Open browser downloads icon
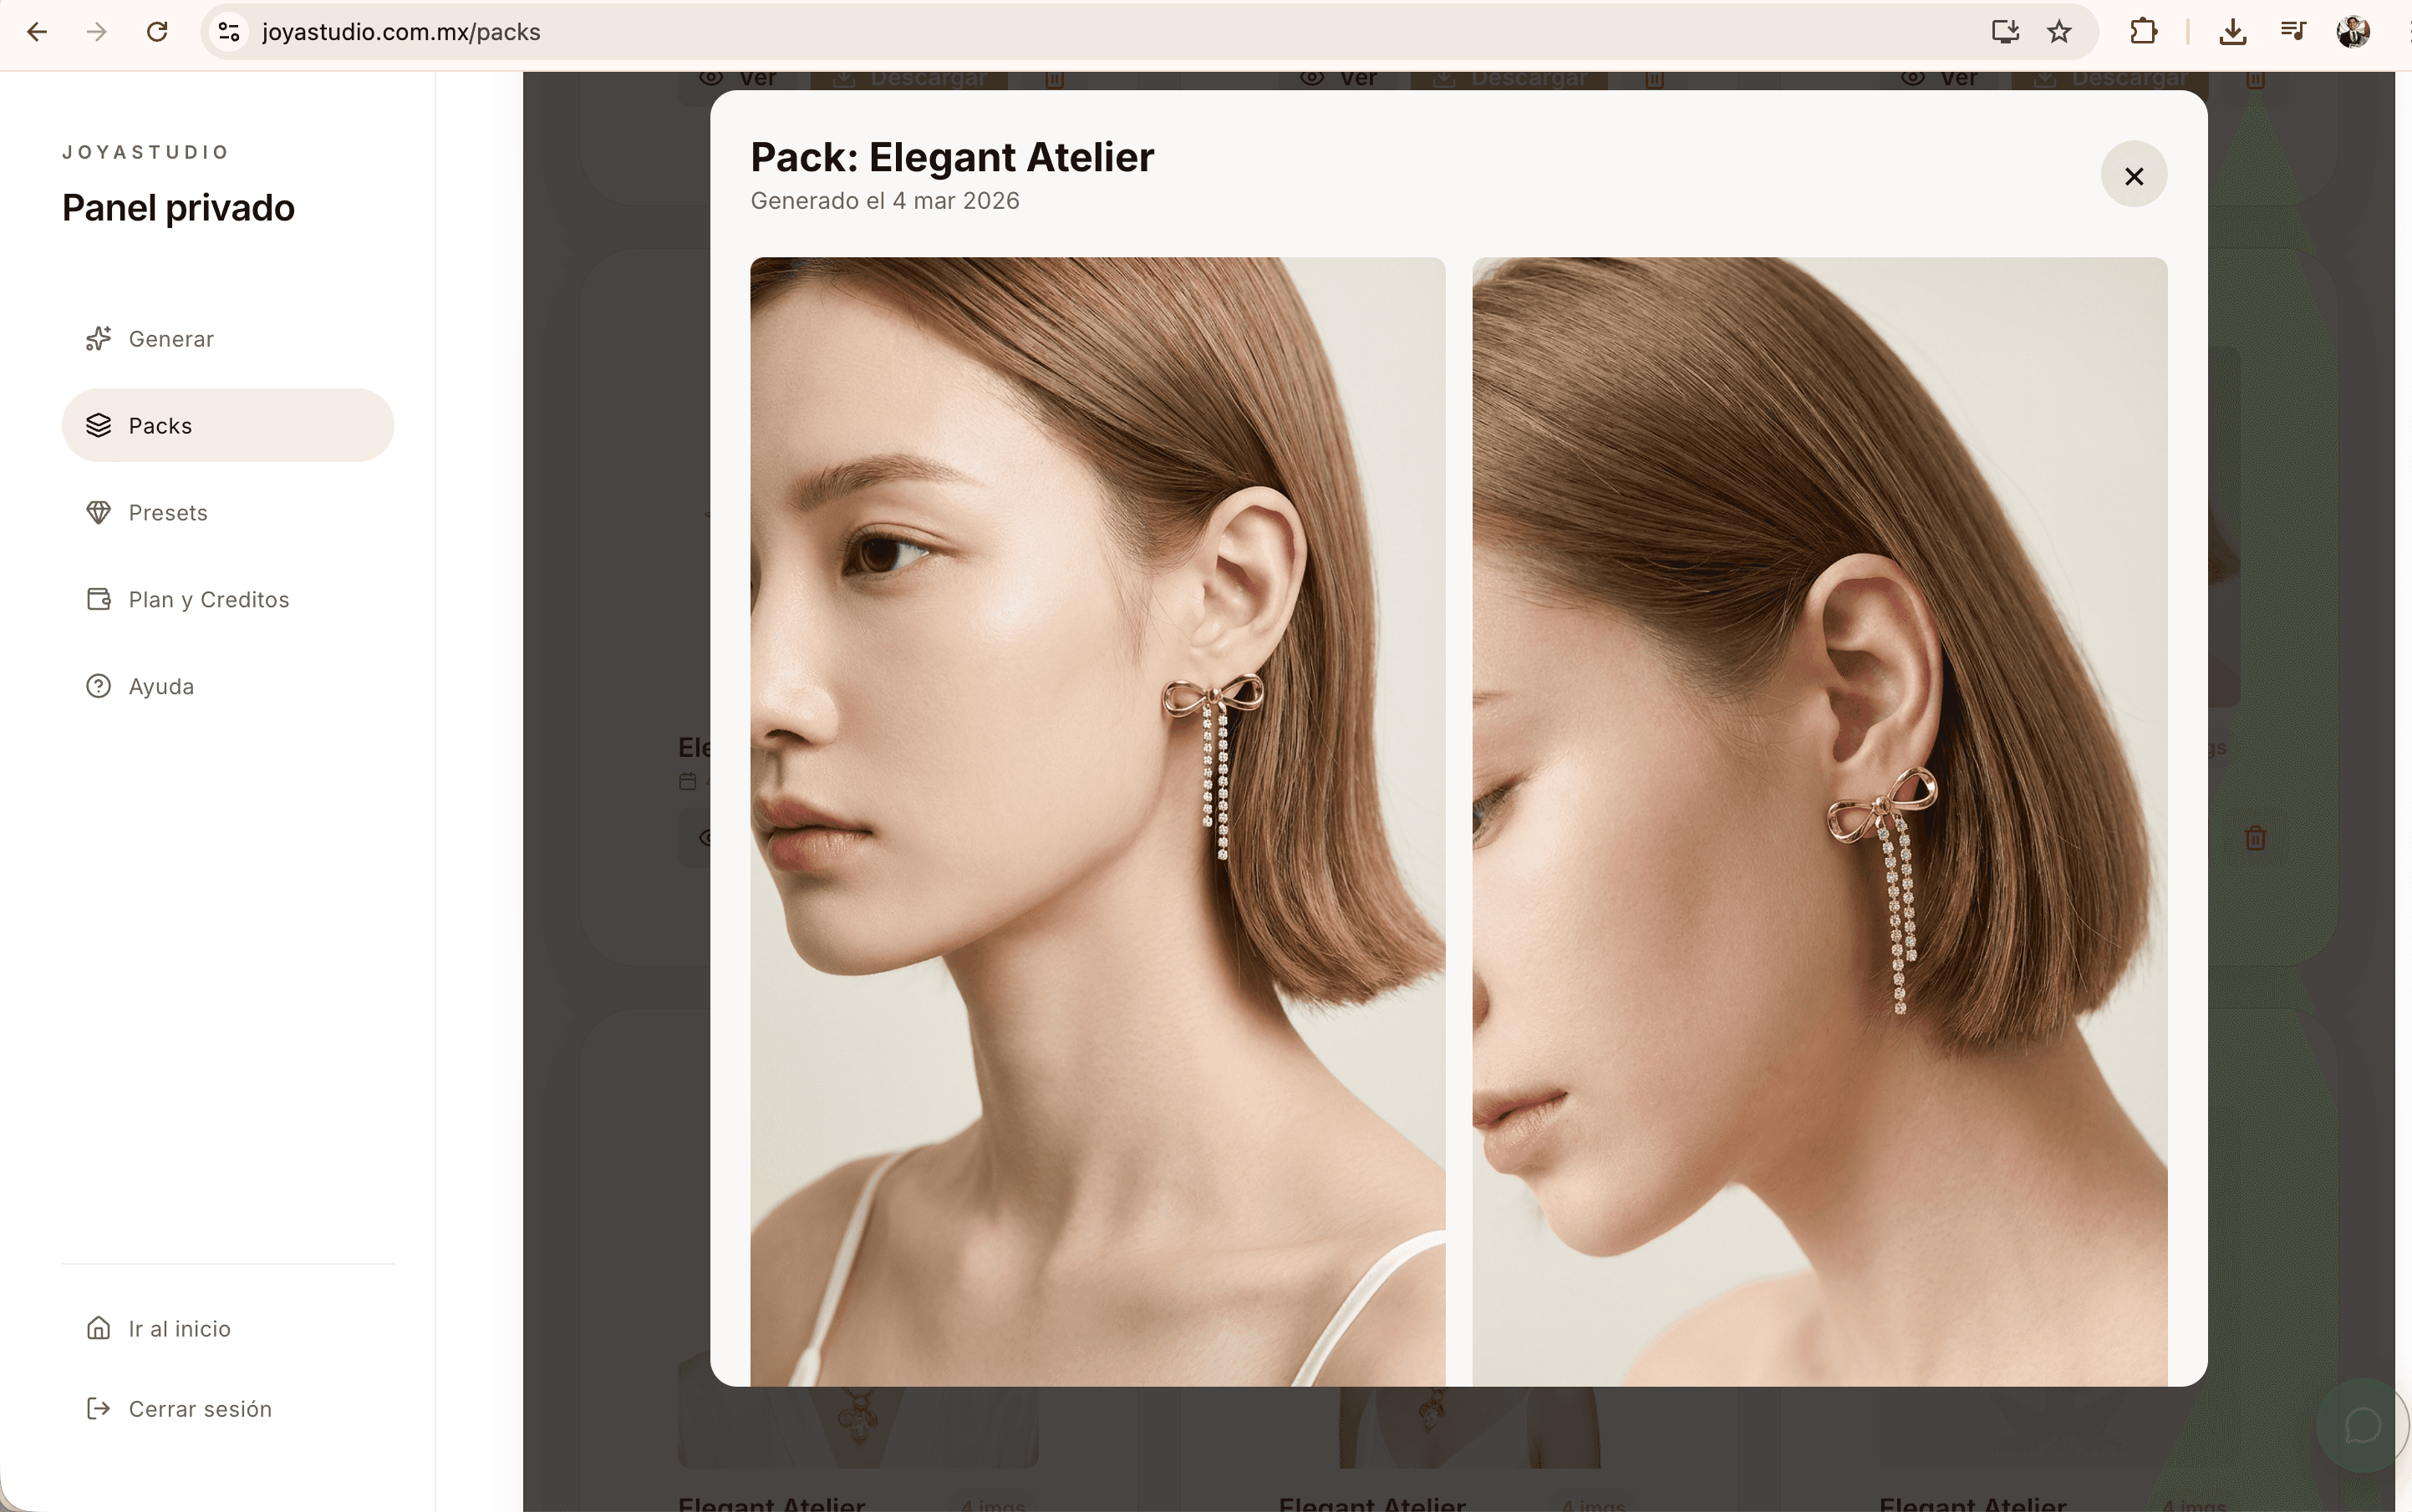Image resolution: width=2412 pixels, height=1512 pixels. [2232, 32]
